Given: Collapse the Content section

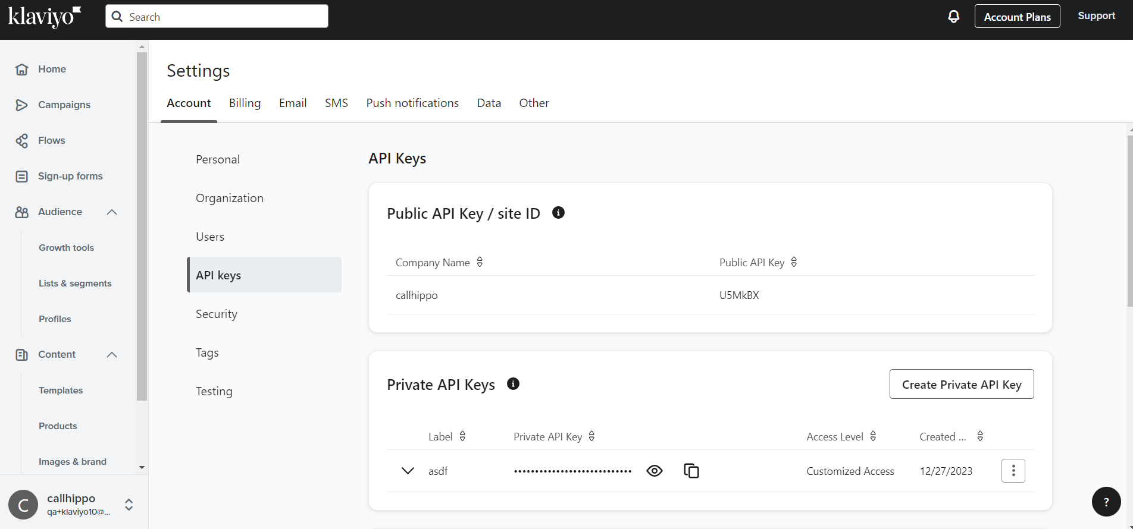Looking at the screenshot, I should (x=112, y=354).
